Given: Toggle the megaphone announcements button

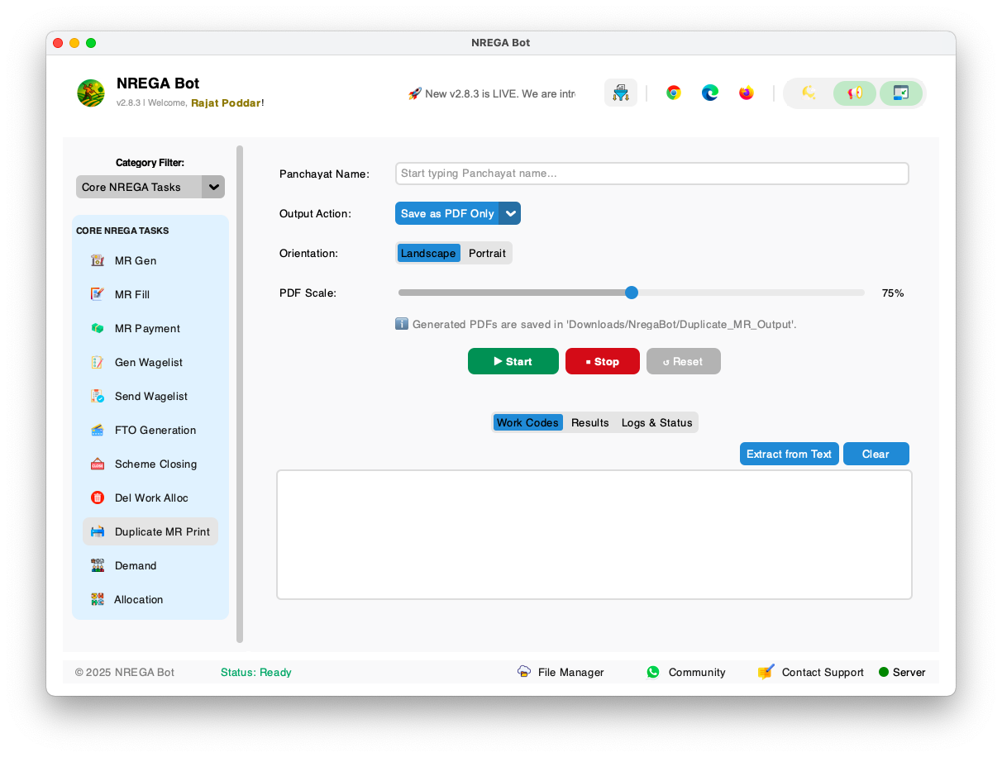Looking at the screenshot, I should 855,93.
